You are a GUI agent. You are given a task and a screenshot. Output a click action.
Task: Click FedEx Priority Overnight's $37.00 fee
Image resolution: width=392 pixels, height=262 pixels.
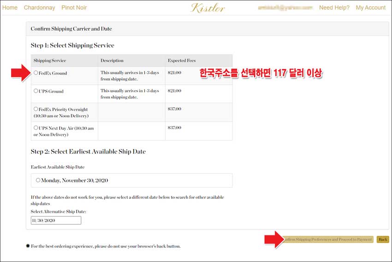point(174,109)
